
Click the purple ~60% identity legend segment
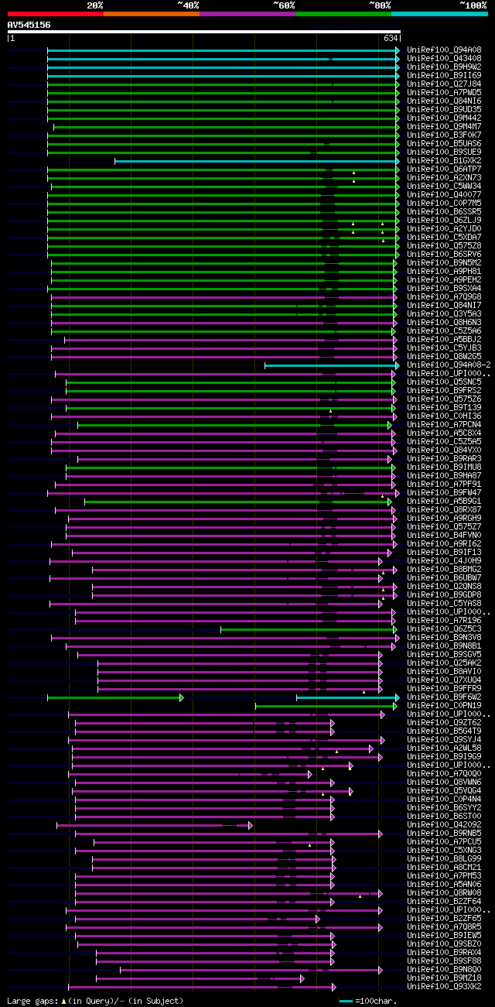pyautogui.click(x=247, y=13)
